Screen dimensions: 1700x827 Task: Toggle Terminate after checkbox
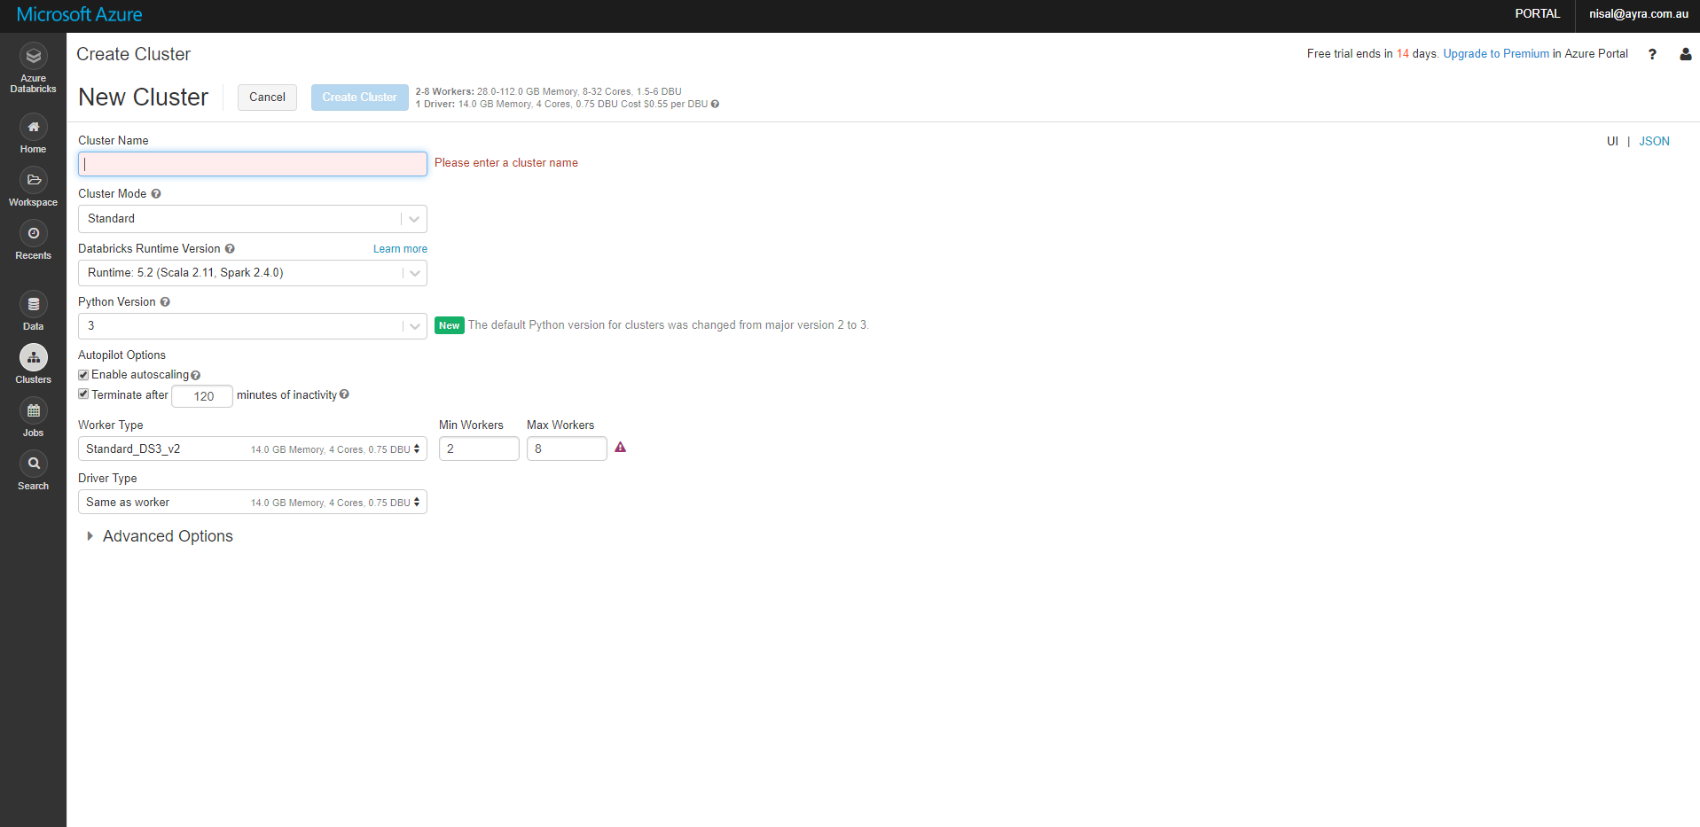83,394
